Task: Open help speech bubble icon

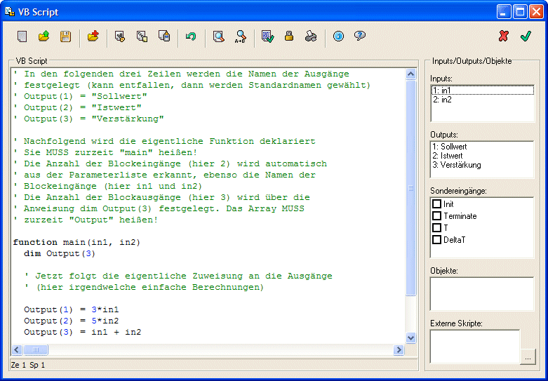Action: [x=360, y=36]
